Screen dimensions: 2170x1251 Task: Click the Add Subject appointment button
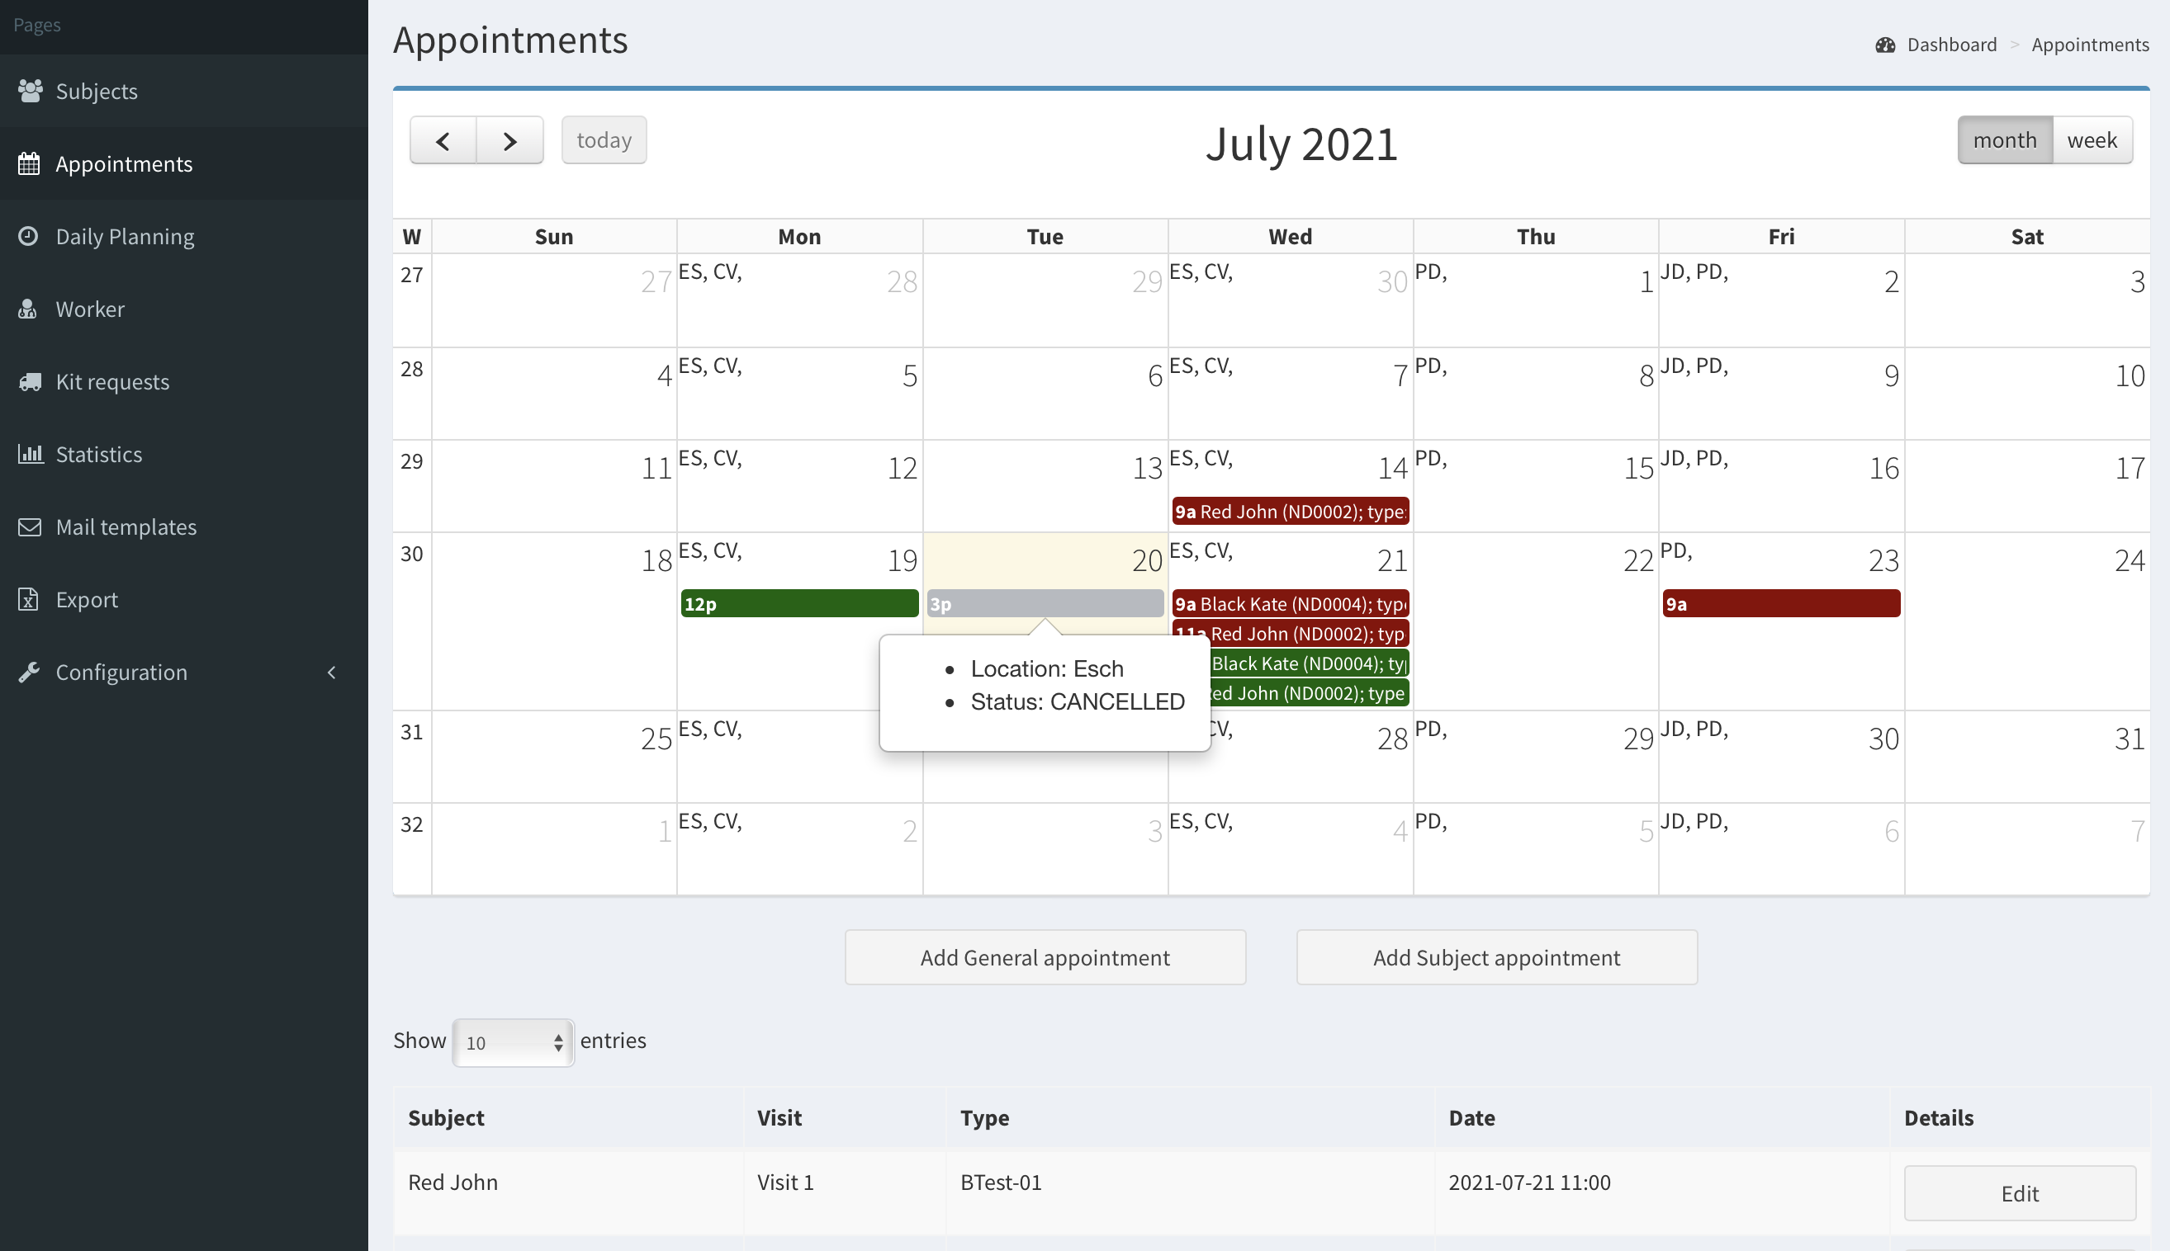[1496, 957]
